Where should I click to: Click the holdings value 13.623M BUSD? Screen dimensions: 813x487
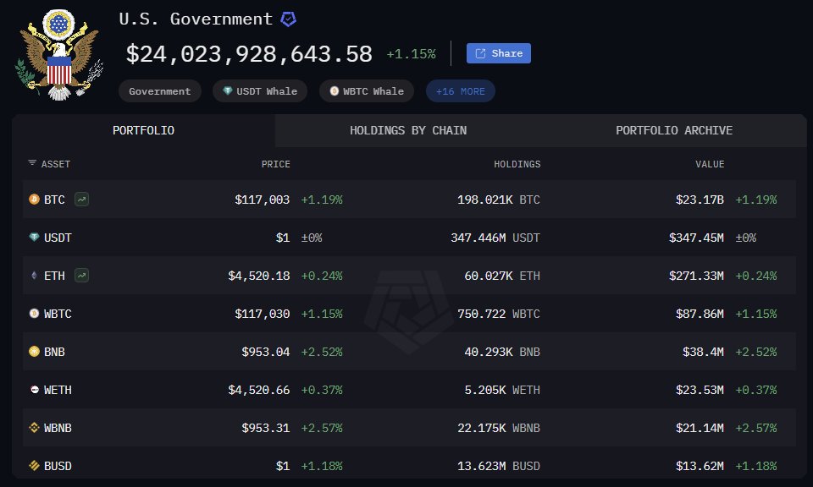pyautogui.click(x=498, y=467)
